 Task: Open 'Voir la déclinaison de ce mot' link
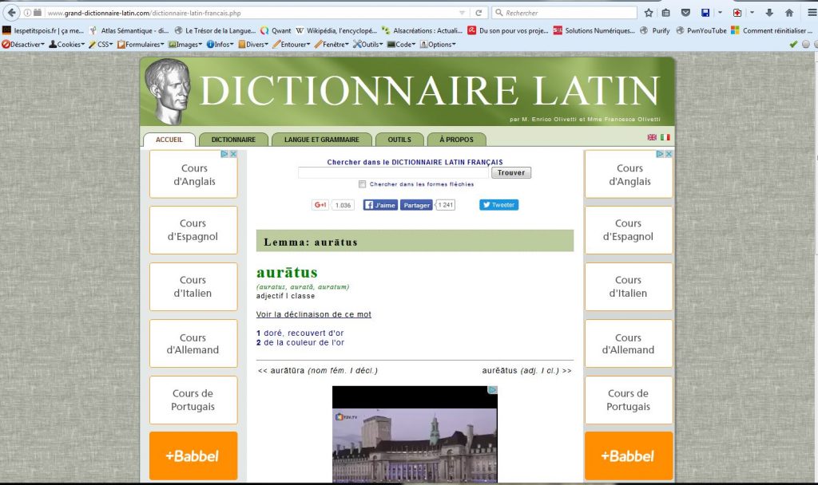pyautogui.click(x=313, y=314)
